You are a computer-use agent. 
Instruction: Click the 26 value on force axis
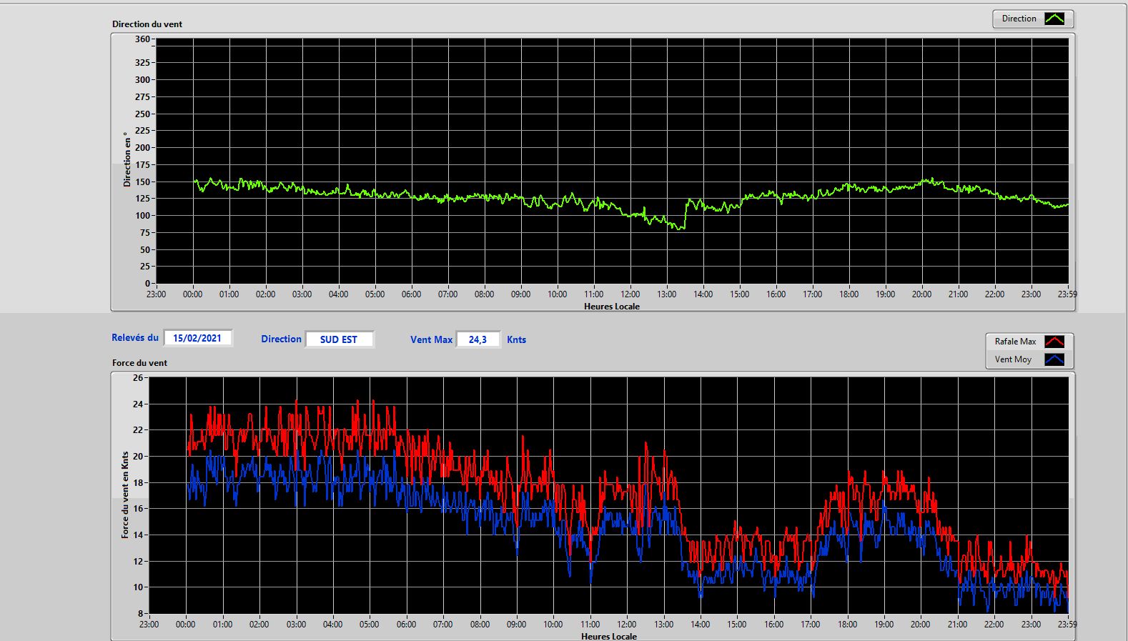[x=138, y=377]
